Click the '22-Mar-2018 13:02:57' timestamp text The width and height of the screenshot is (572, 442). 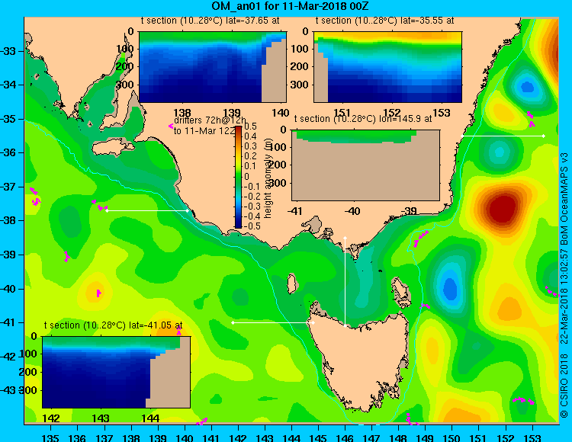[564, 296]
